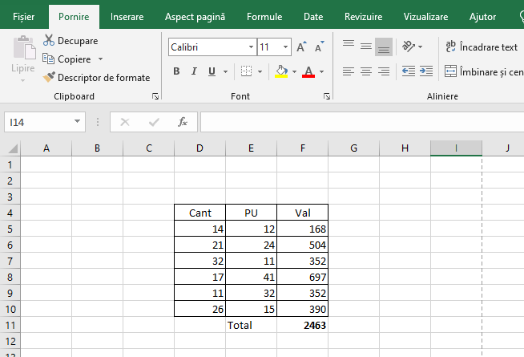Screen dimensions: 524x357
Task: Open the Calibri font name dropdown
Action: (249, 47)
